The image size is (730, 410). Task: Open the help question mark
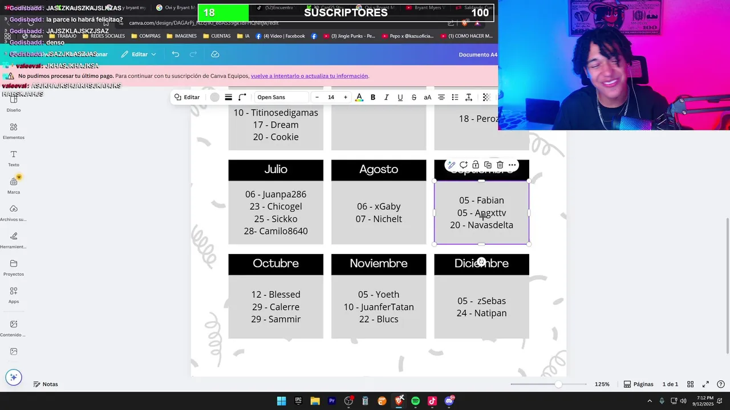721,384
